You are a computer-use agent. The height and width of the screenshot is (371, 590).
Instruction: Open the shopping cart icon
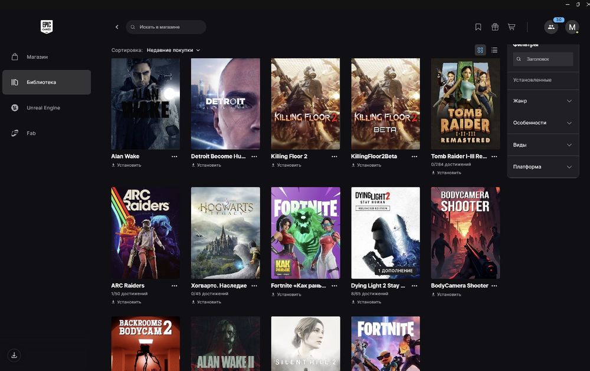[512, 27]
